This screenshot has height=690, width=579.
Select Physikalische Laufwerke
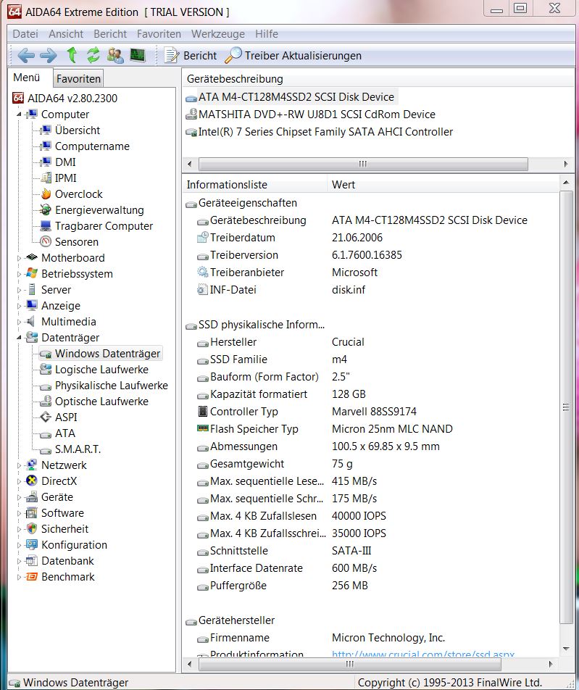point(112,386)
